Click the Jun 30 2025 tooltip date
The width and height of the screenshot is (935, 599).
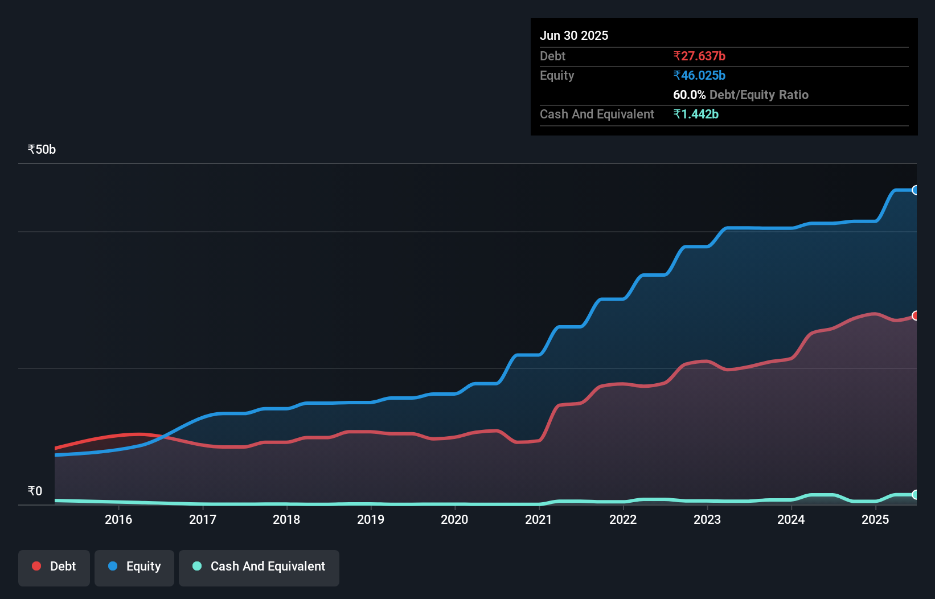pos(574,35)
